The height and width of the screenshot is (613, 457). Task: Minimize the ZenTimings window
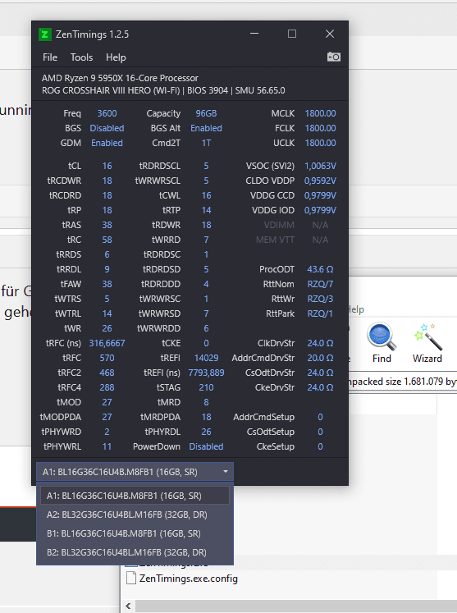(x=254, y=34)
